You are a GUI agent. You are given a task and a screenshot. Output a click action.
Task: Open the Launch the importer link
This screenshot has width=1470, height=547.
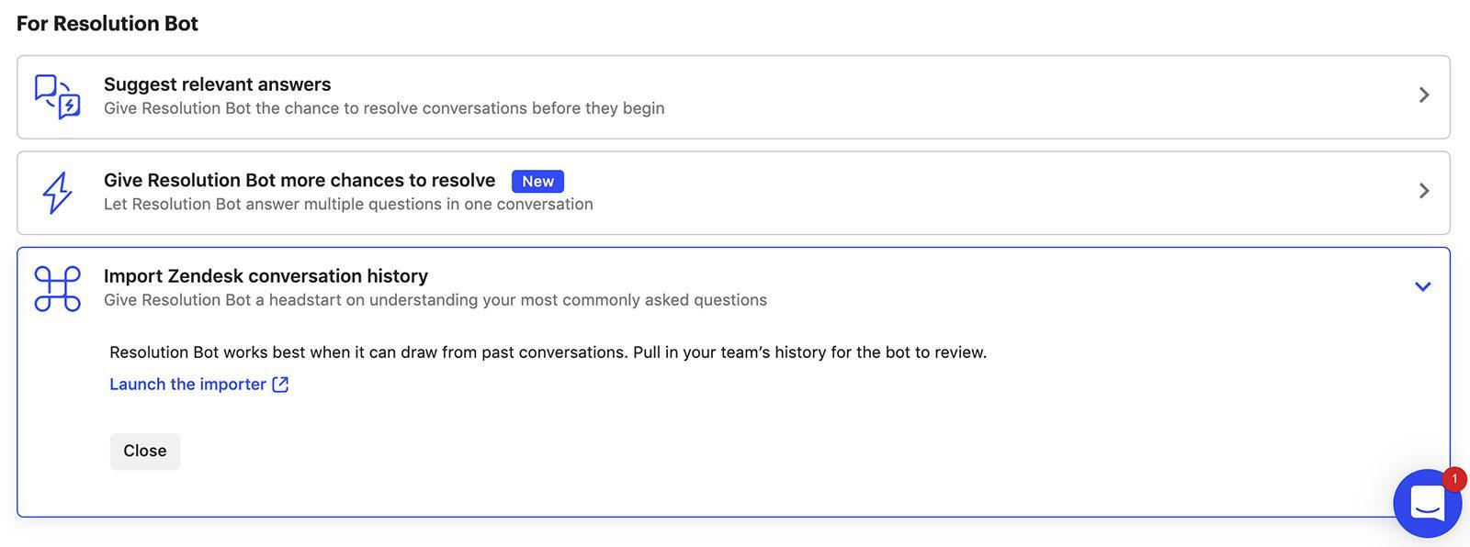[x=187, y=385]
